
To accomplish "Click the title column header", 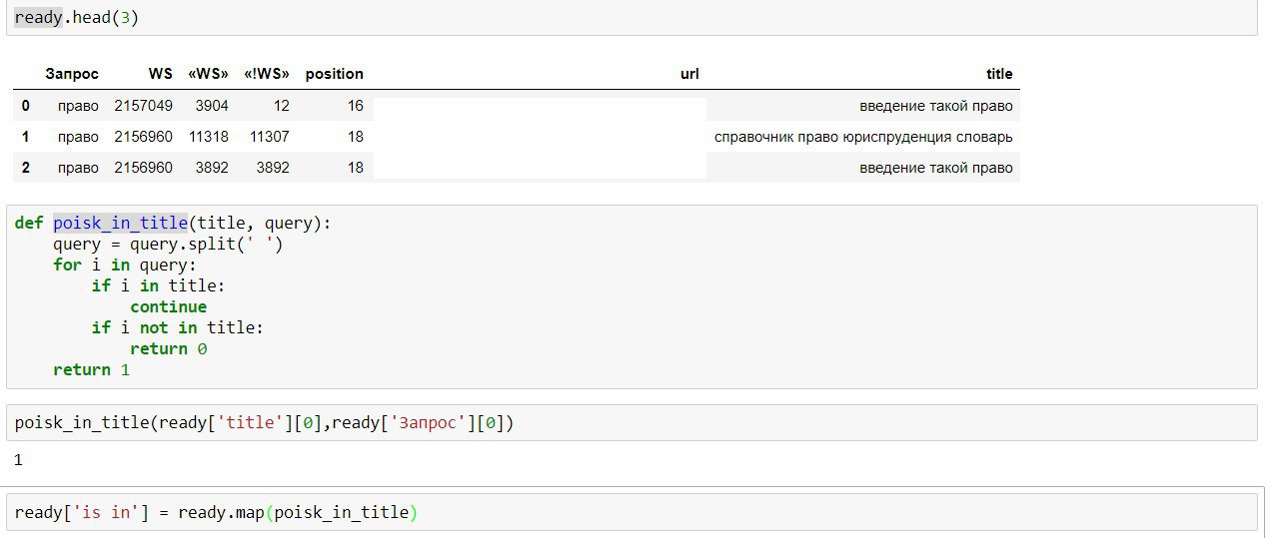I will pos(999,74).
